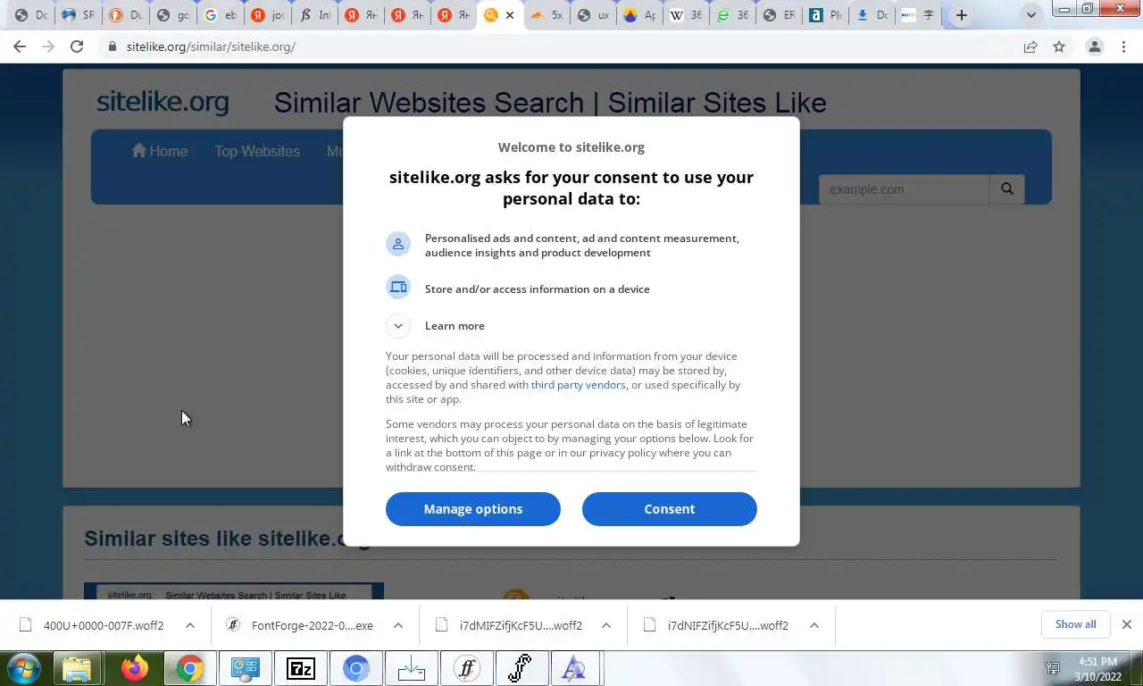Launch Firefox from the taskbar

(135, 668)
